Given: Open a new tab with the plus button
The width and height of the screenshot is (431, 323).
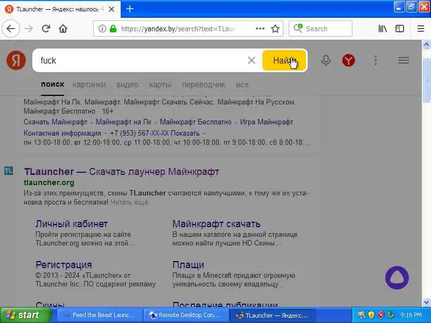Looking at the screenshot, I should pos(130,9).
